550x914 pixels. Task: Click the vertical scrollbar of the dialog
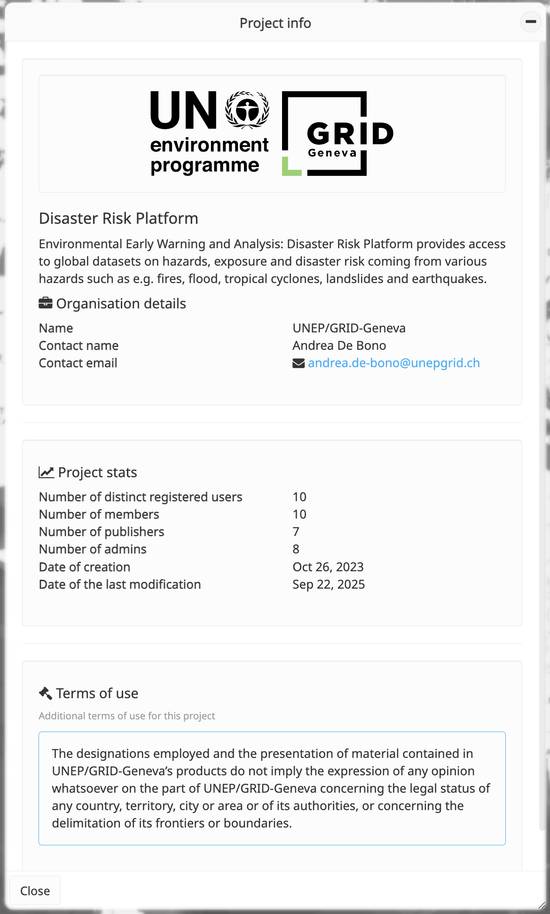[543, 423]
